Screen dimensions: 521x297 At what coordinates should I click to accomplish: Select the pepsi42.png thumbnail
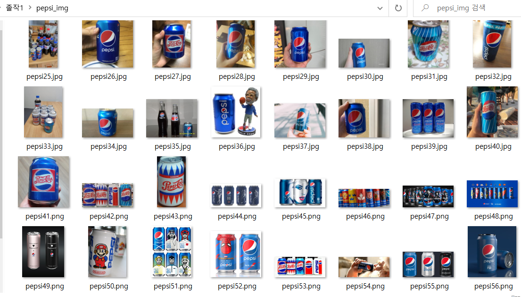click(108, 195)
